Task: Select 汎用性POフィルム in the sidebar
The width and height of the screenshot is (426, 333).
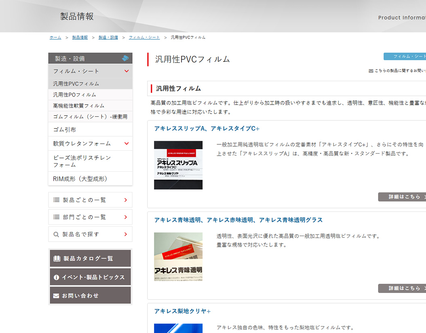Action: (90, 95)
